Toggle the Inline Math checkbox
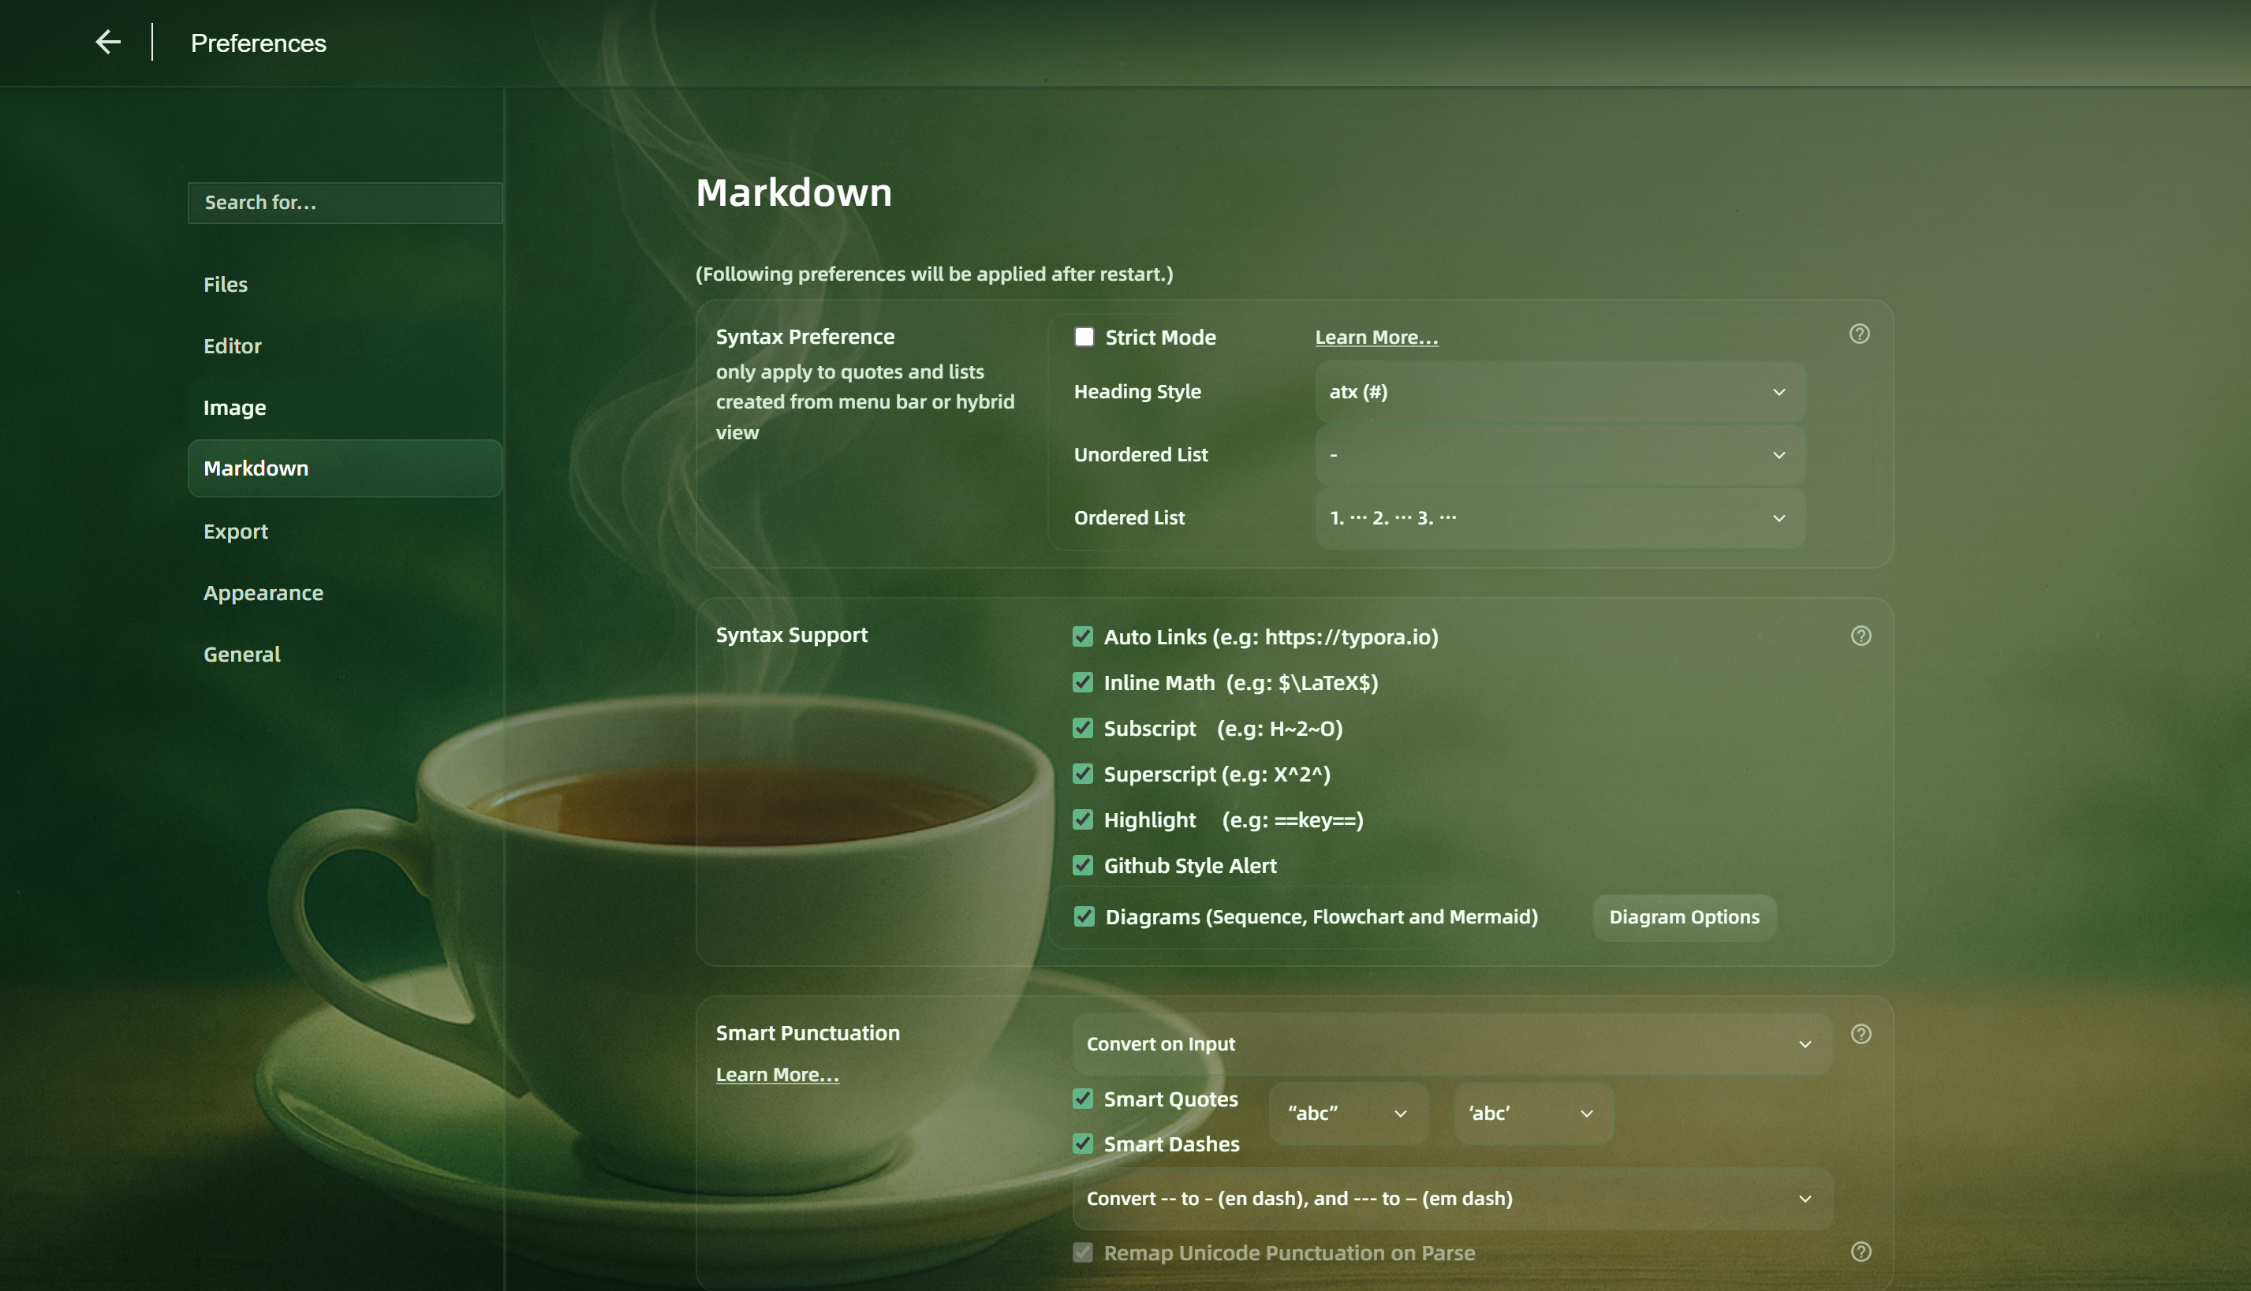This screenshot has width=2251, height=1291. click(1082, 682)
